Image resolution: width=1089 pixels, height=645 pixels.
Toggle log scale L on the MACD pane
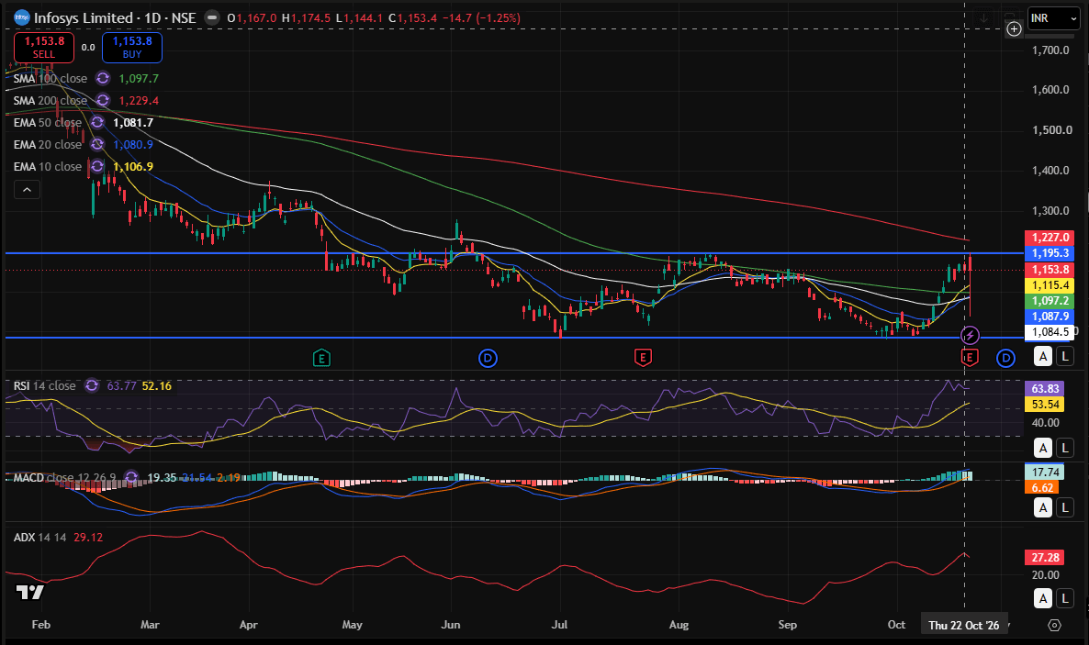pyautogui.click(x=1065, y=507)
